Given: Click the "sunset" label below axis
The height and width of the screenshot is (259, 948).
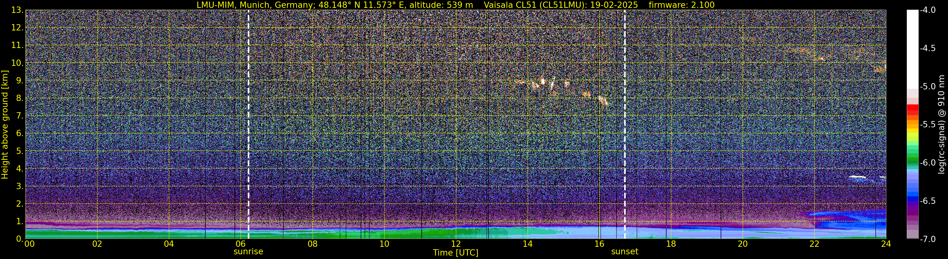Looking at the screenshot, I should coord(625,252).
